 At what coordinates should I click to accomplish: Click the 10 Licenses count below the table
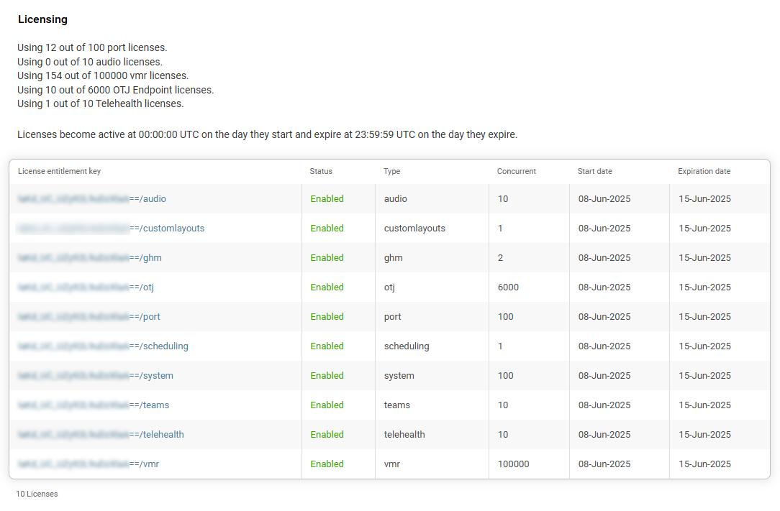point(37,494)
